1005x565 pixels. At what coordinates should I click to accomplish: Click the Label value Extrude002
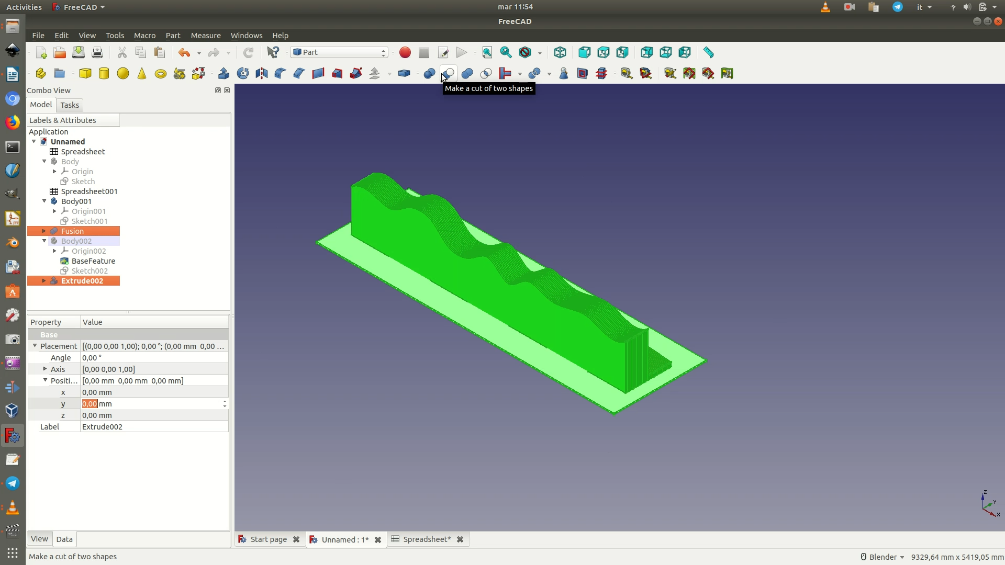154,427
